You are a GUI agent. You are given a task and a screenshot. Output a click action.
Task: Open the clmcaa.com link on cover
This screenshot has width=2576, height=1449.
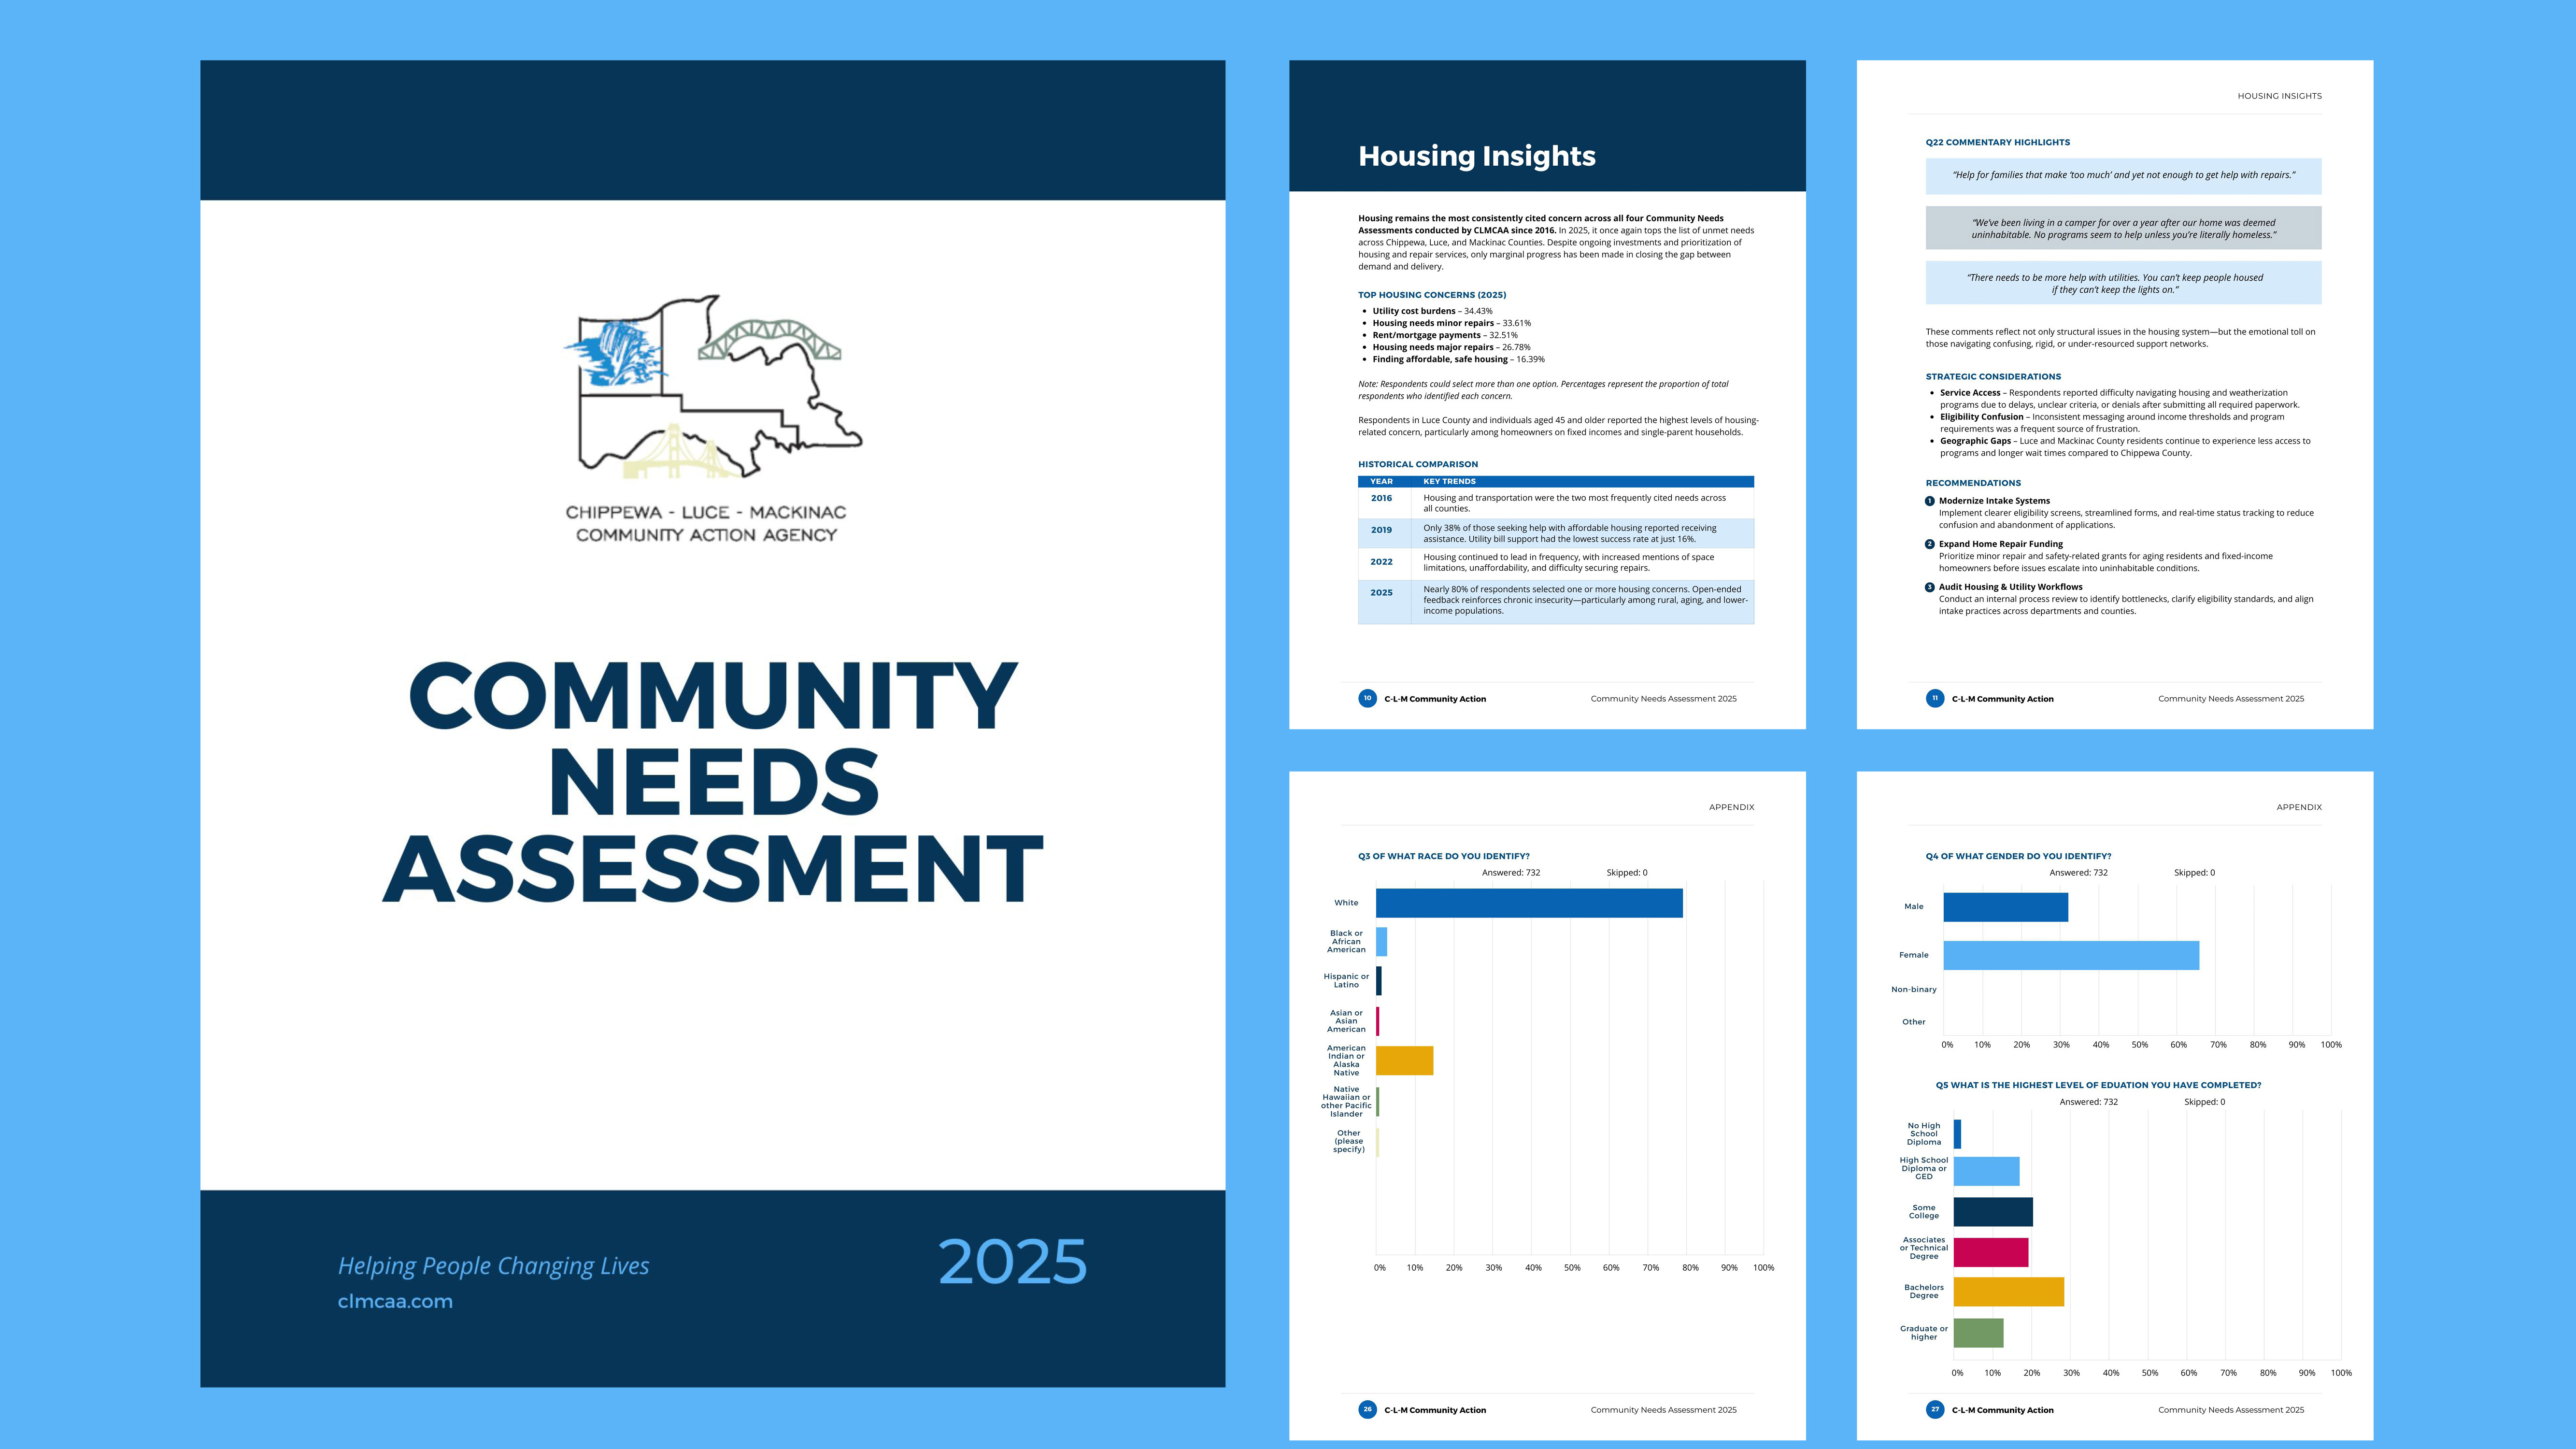pos(395,1301)
